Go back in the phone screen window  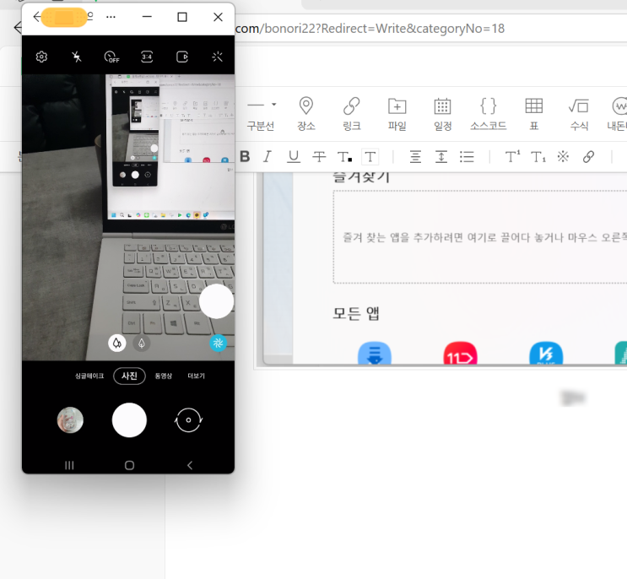37,17
